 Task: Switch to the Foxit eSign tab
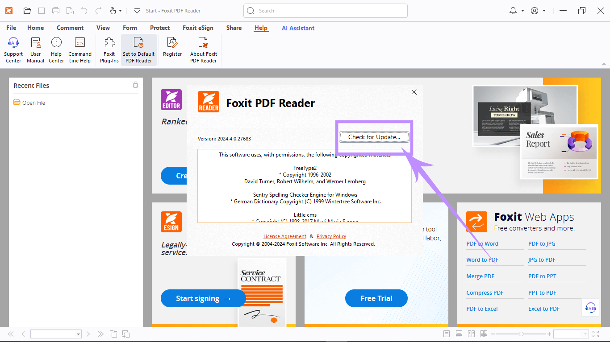coord(198,28)
